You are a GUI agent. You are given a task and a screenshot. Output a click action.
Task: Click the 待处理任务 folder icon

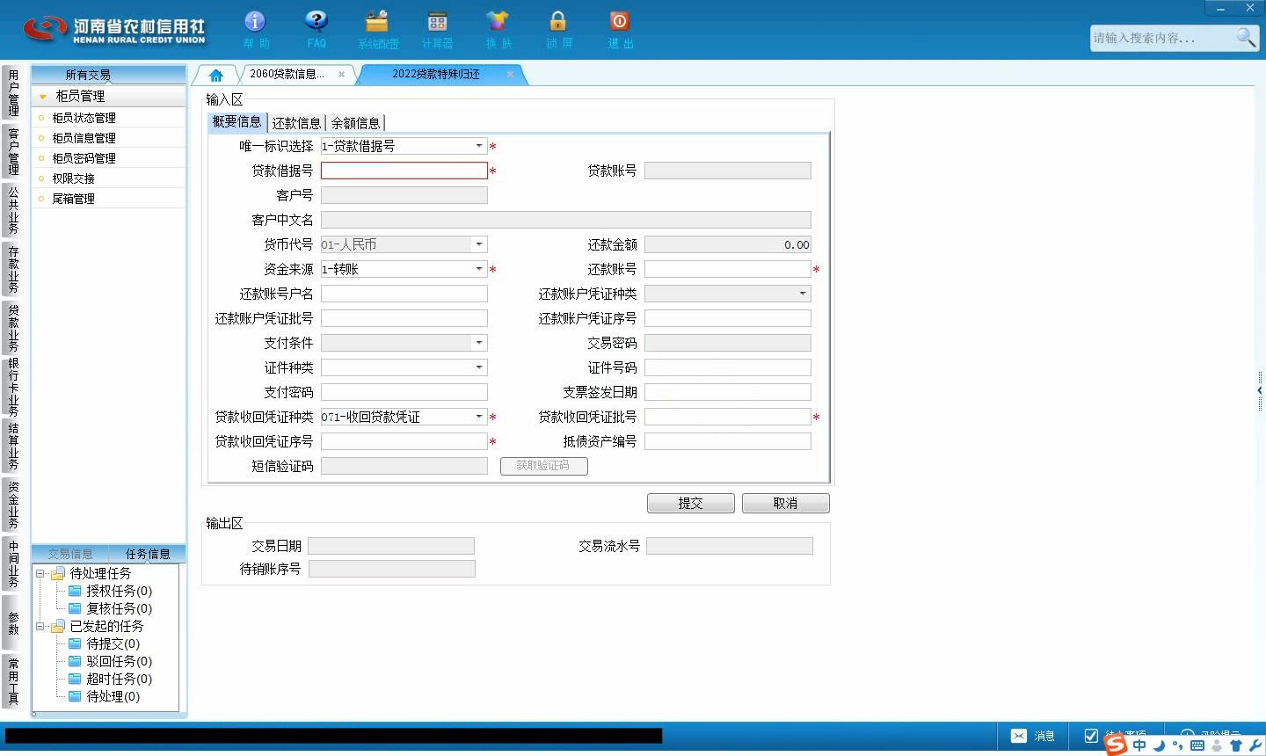tap(58, 573)
